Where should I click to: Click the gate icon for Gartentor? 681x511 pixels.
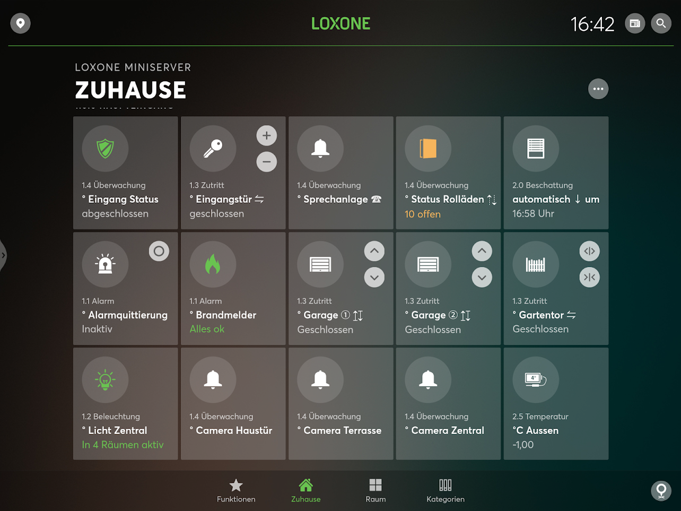(x=536, y=264)
